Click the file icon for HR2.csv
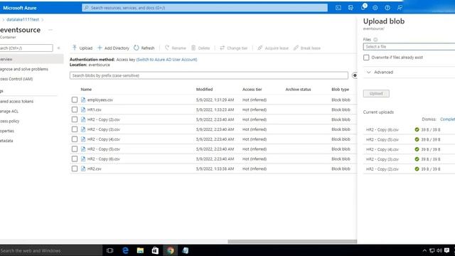Viewport: 455px width, 256px height. click(83, 169)
